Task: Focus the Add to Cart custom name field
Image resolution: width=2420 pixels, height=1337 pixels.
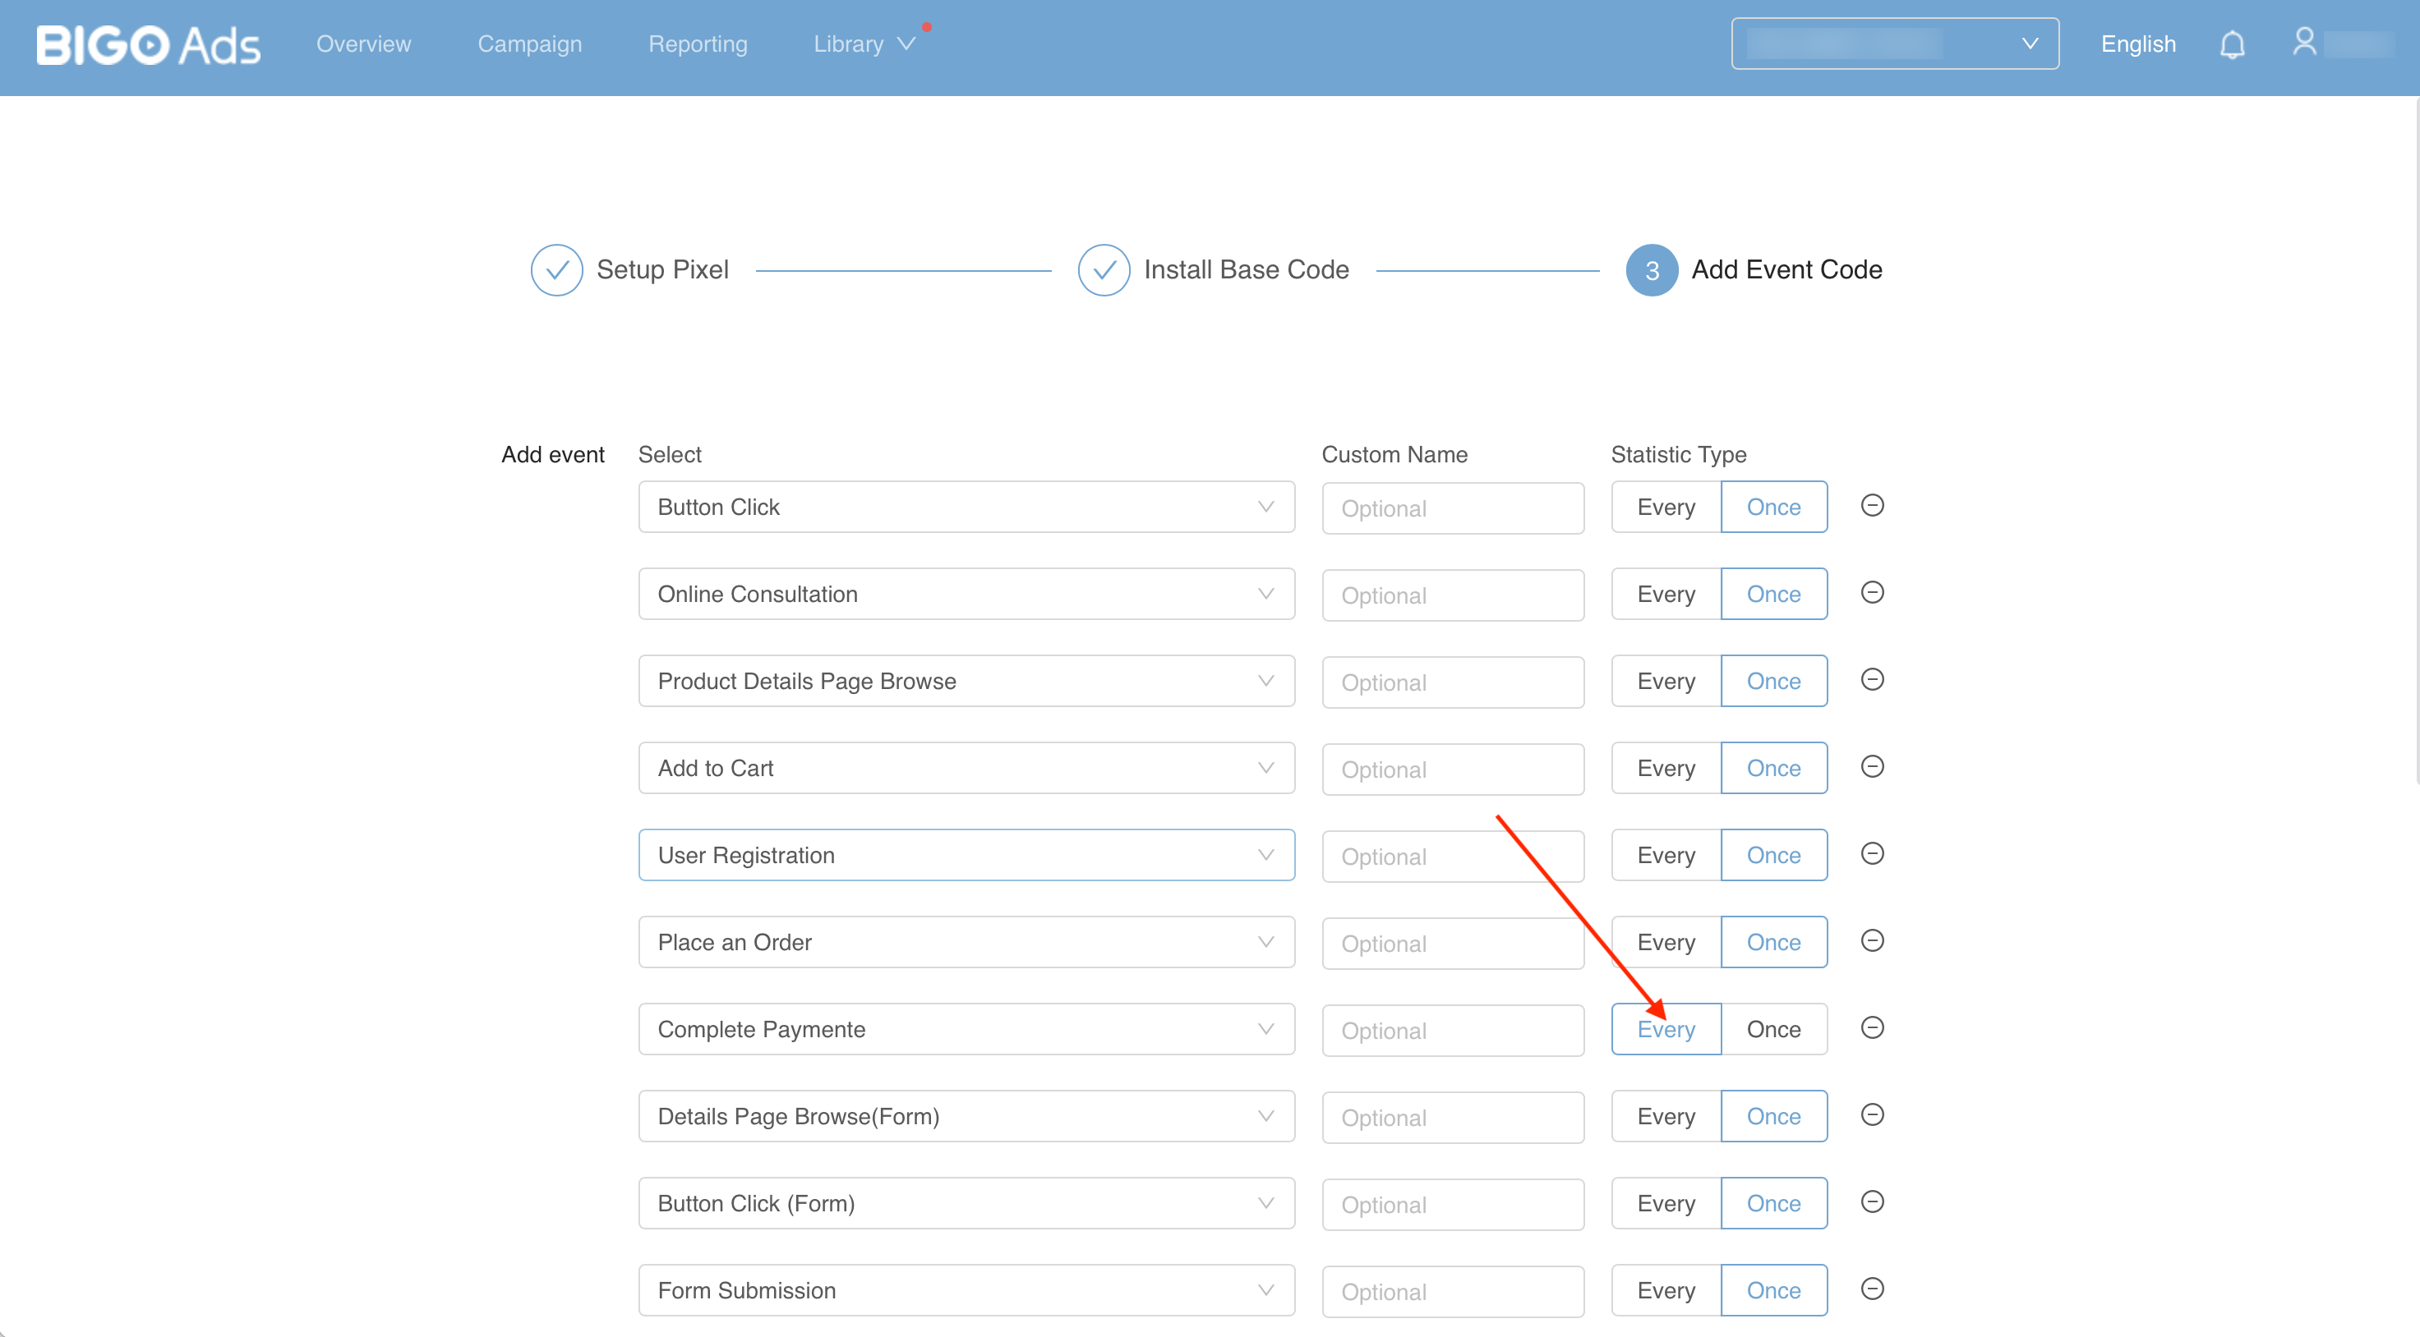Action: (x=1451, y=770)
